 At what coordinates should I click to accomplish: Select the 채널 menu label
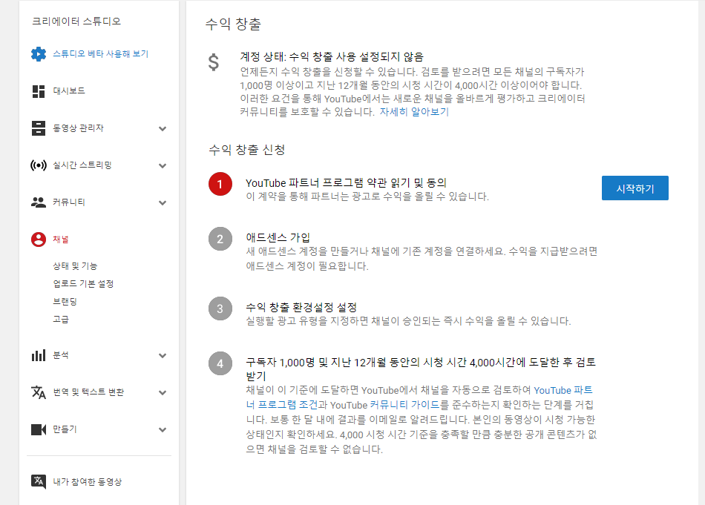(x=61, y=240)
